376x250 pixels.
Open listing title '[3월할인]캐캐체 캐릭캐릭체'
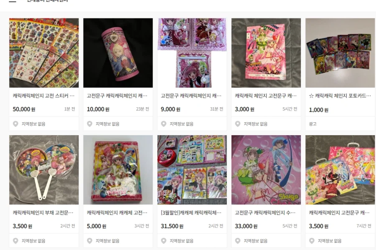click(191, 212)
